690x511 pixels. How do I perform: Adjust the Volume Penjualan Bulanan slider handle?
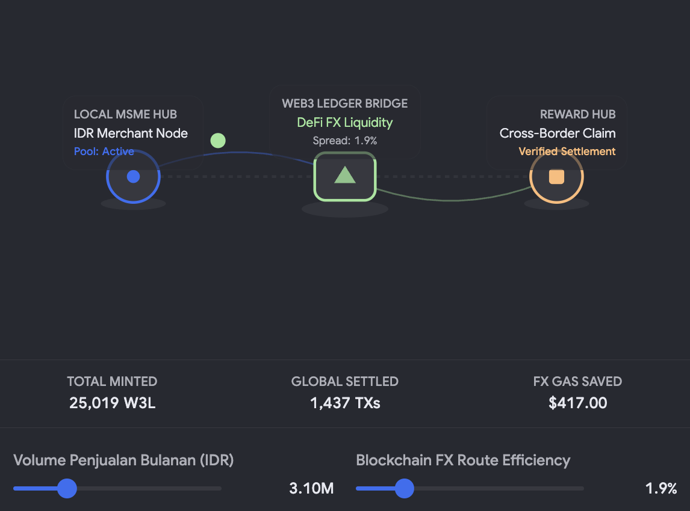click(x=67, y=488)
